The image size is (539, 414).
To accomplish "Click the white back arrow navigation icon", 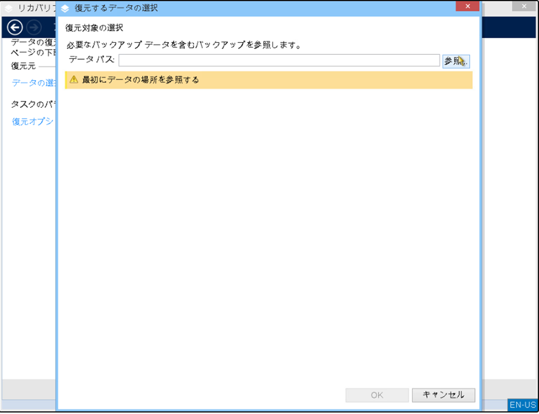I will [x=15, y=27].
